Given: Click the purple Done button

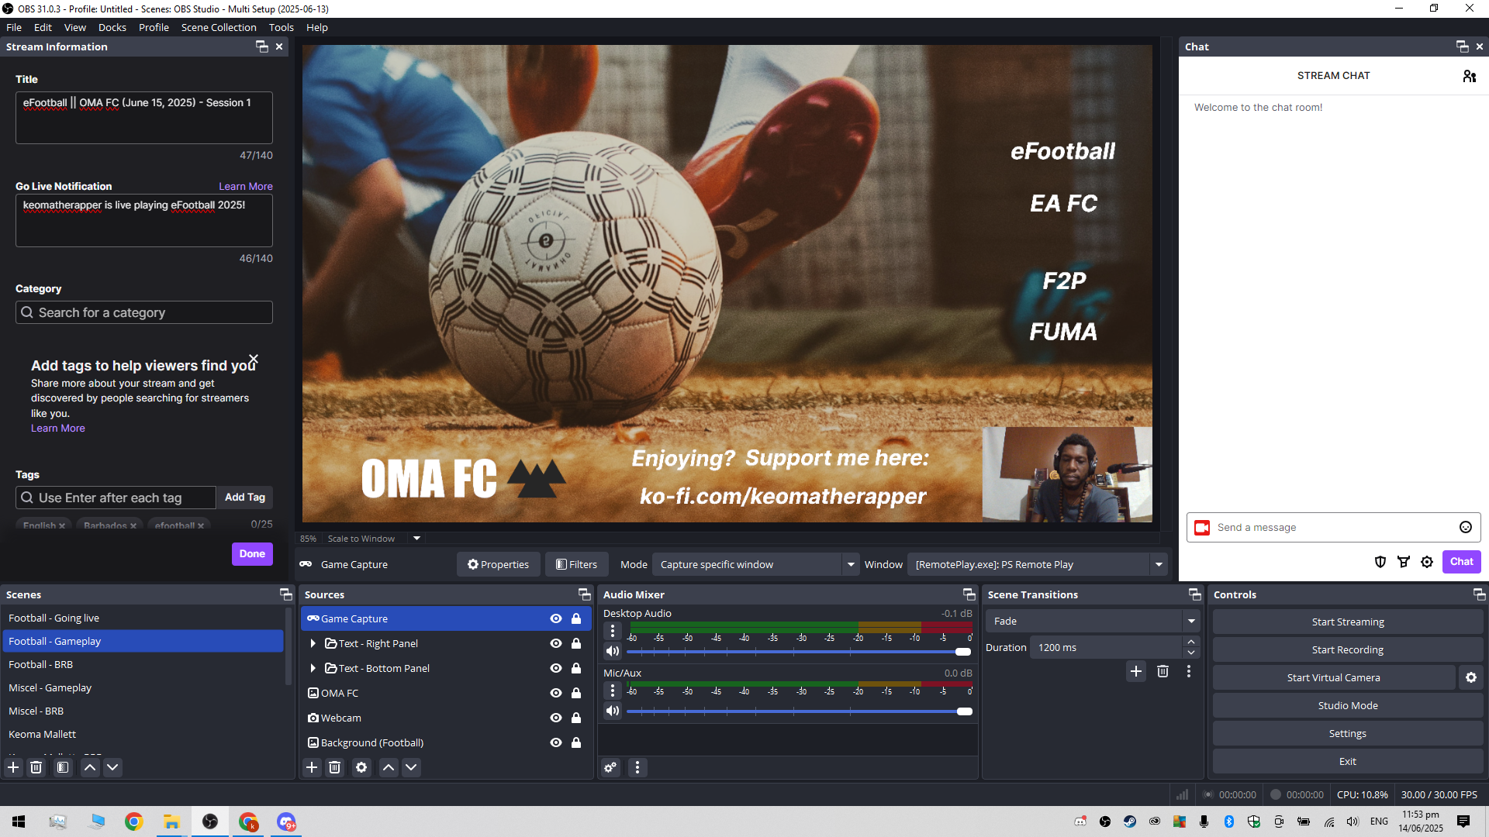Looking at the screenshot, I should click(252, 554).
